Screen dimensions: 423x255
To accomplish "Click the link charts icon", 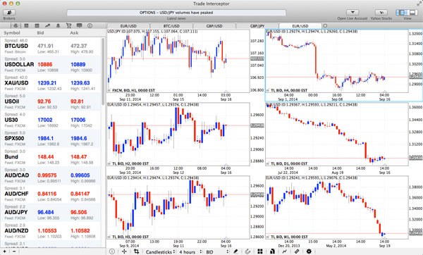I will coord(297,251).
